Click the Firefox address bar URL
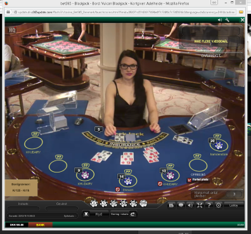The width and height of the screenshot is (251, 234). (125, 12)
